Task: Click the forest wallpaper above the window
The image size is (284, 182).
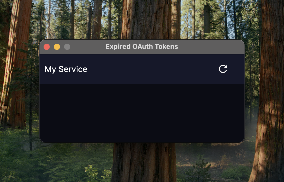Action: click(142, 20)
